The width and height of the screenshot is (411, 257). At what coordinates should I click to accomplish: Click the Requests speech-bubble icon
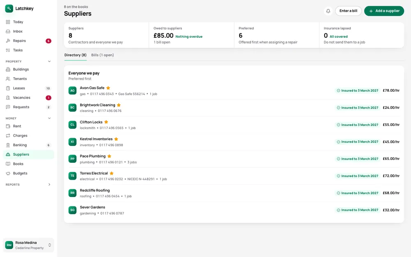tap(8, 107)
